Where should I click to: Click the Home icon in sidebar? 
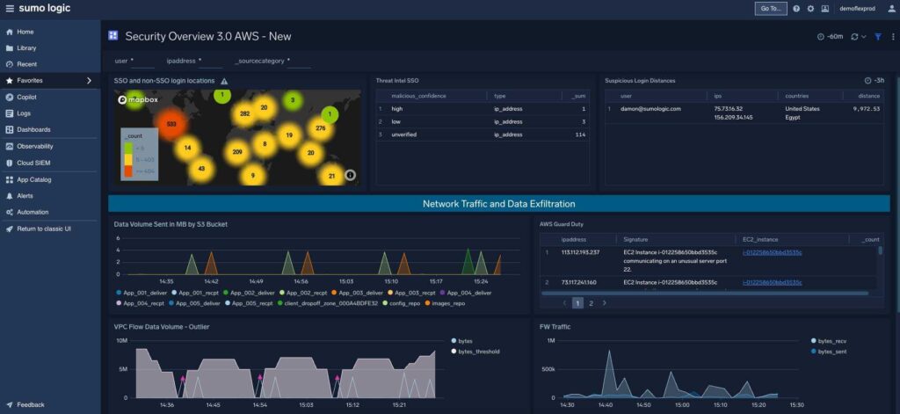click(9, 33)
